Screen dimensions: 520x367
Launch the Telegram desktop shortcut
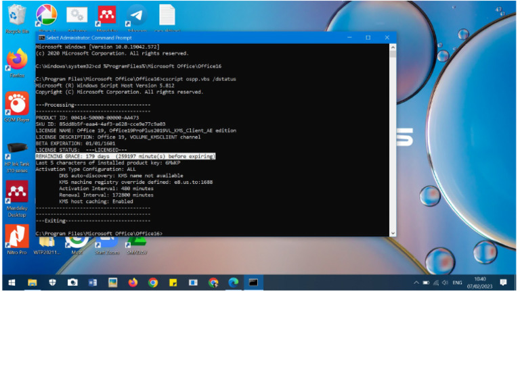tap(136, 16)
